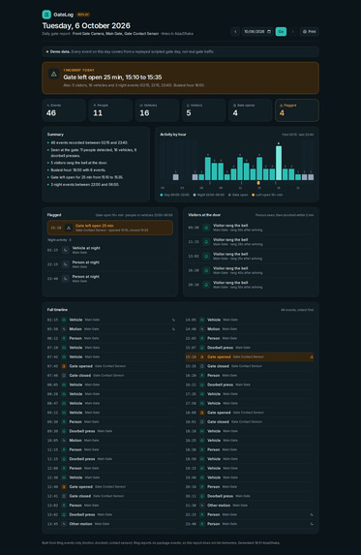
Task: Select the Visitors stat card
Action: pos(203,110)
